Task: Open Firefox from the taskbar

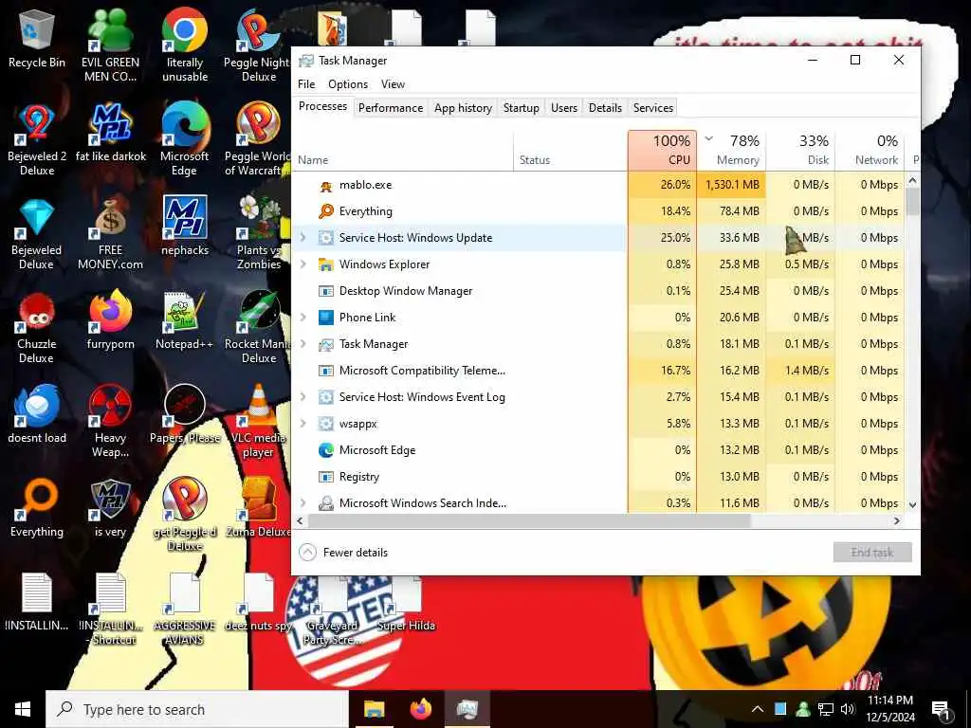Action: click(x=421, y=709)
